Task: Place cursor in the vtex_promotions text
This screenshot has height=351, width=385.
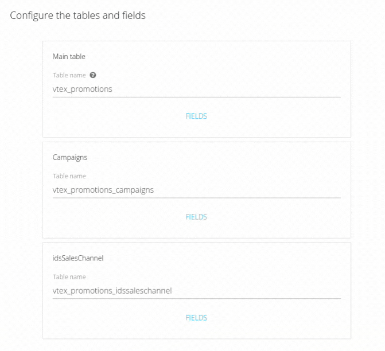Action: [x=82, y=89]
